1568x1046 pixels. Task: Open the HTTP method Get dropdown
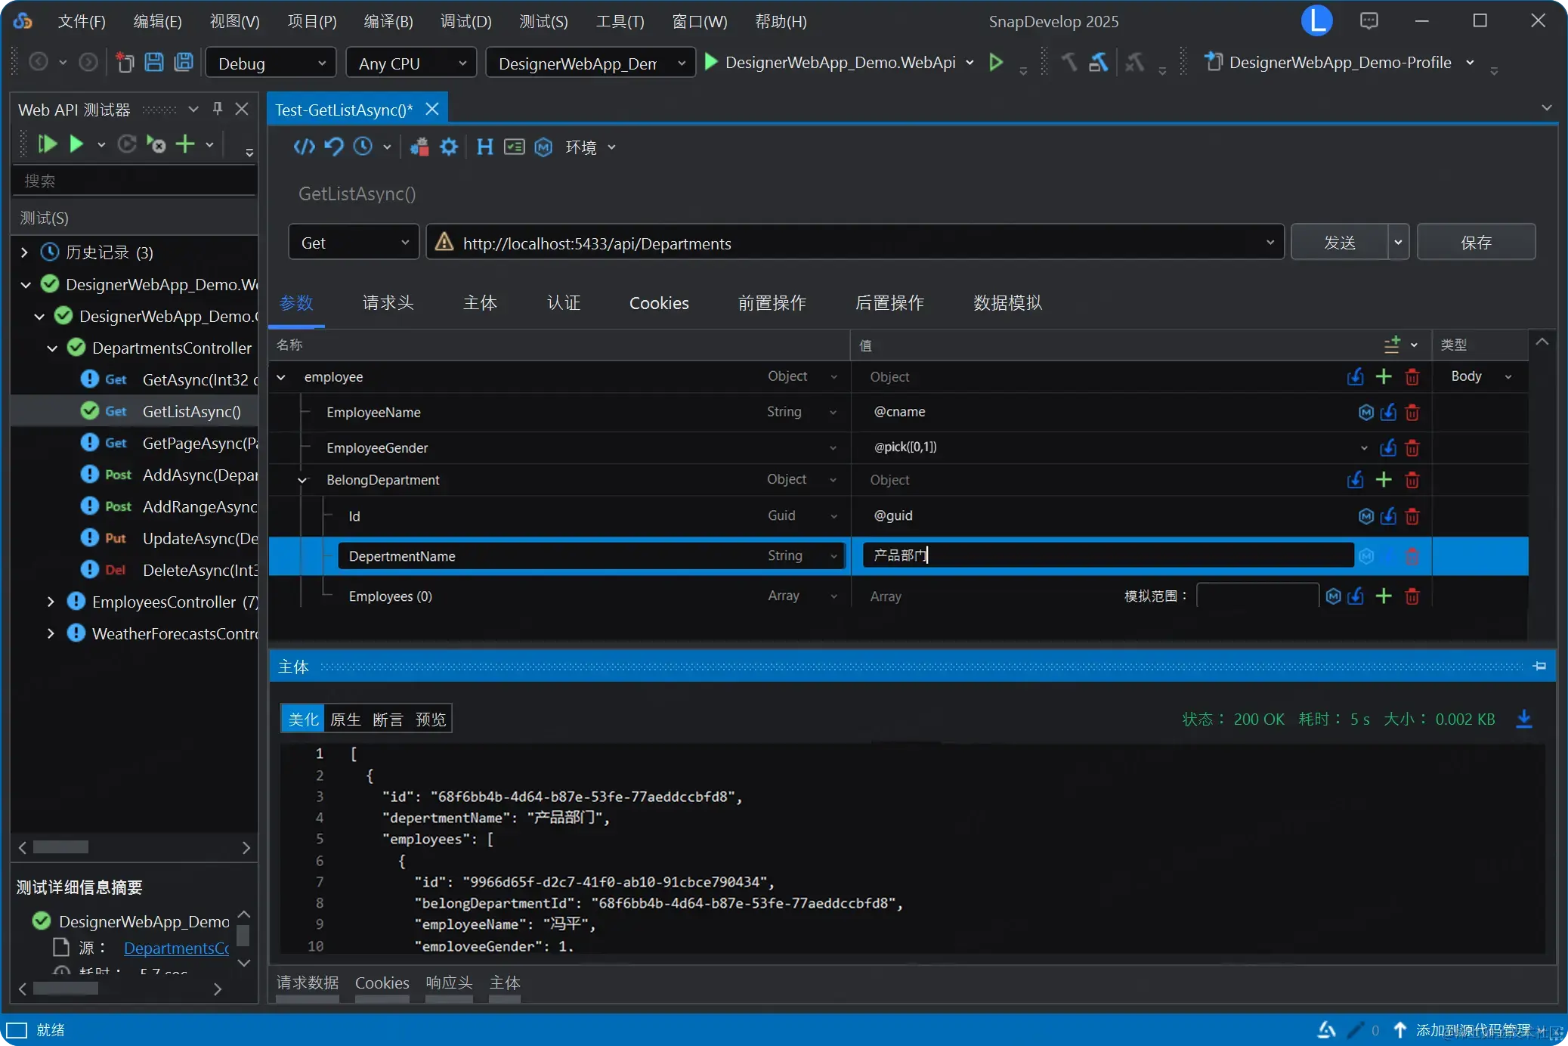tap(353, 243)
